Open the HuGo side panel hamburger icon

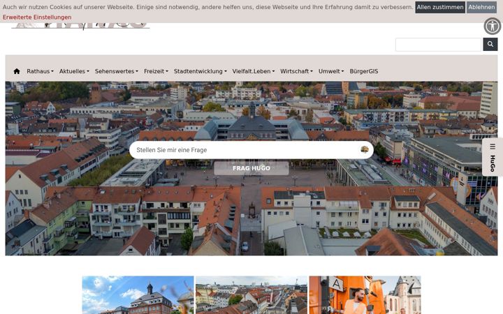coord(493,147)
